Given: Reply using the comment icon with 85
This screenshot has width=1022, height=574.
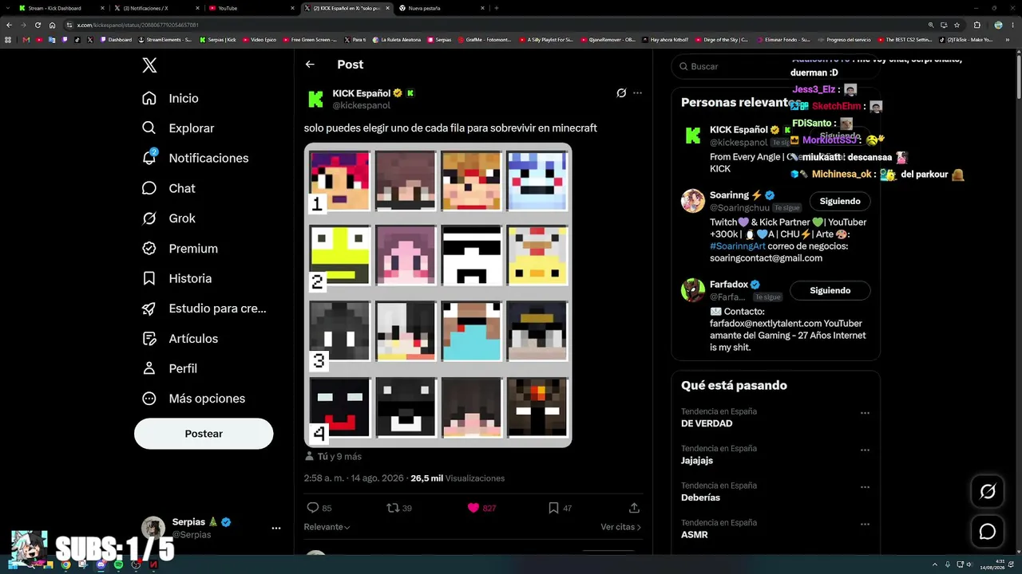Looking at the screenshot, I should point(313,508).
